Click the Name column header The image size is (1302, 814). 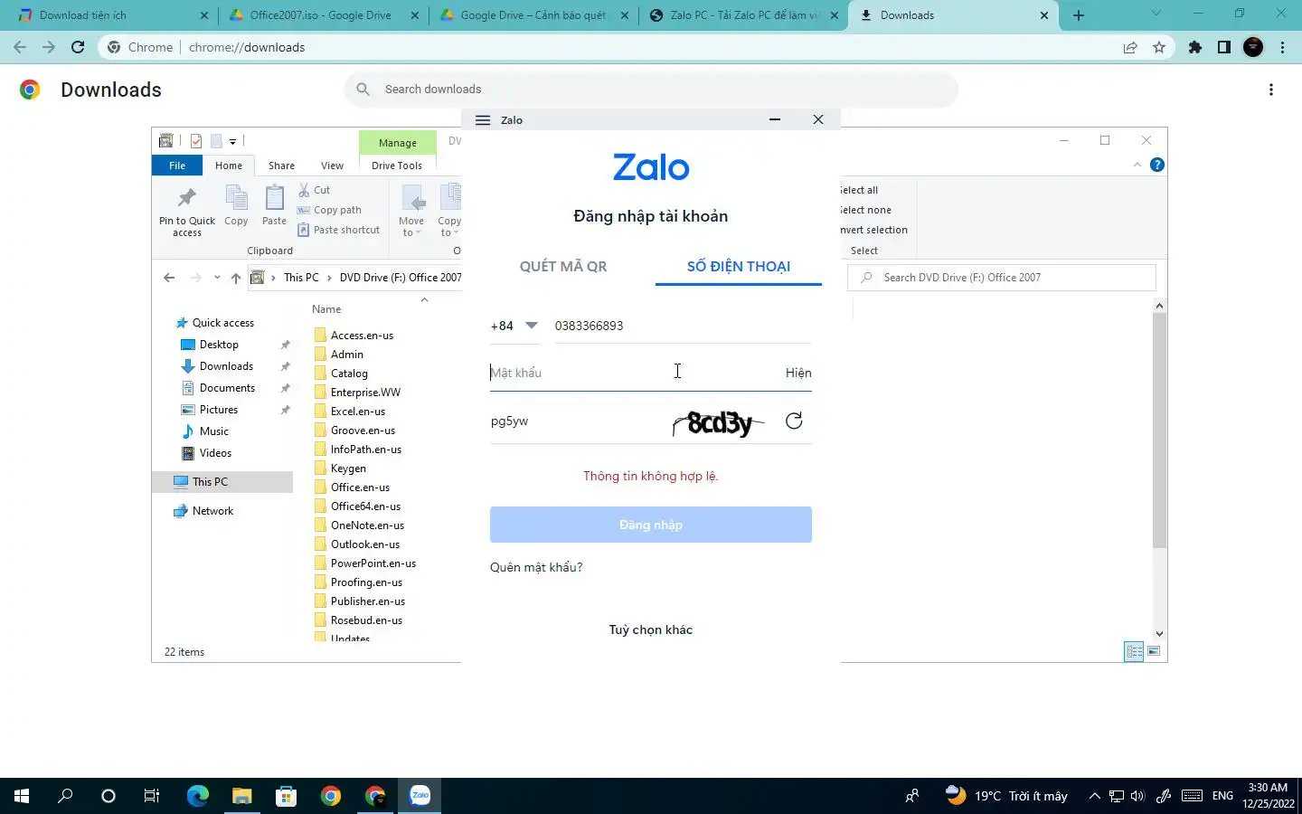point(326,309)
